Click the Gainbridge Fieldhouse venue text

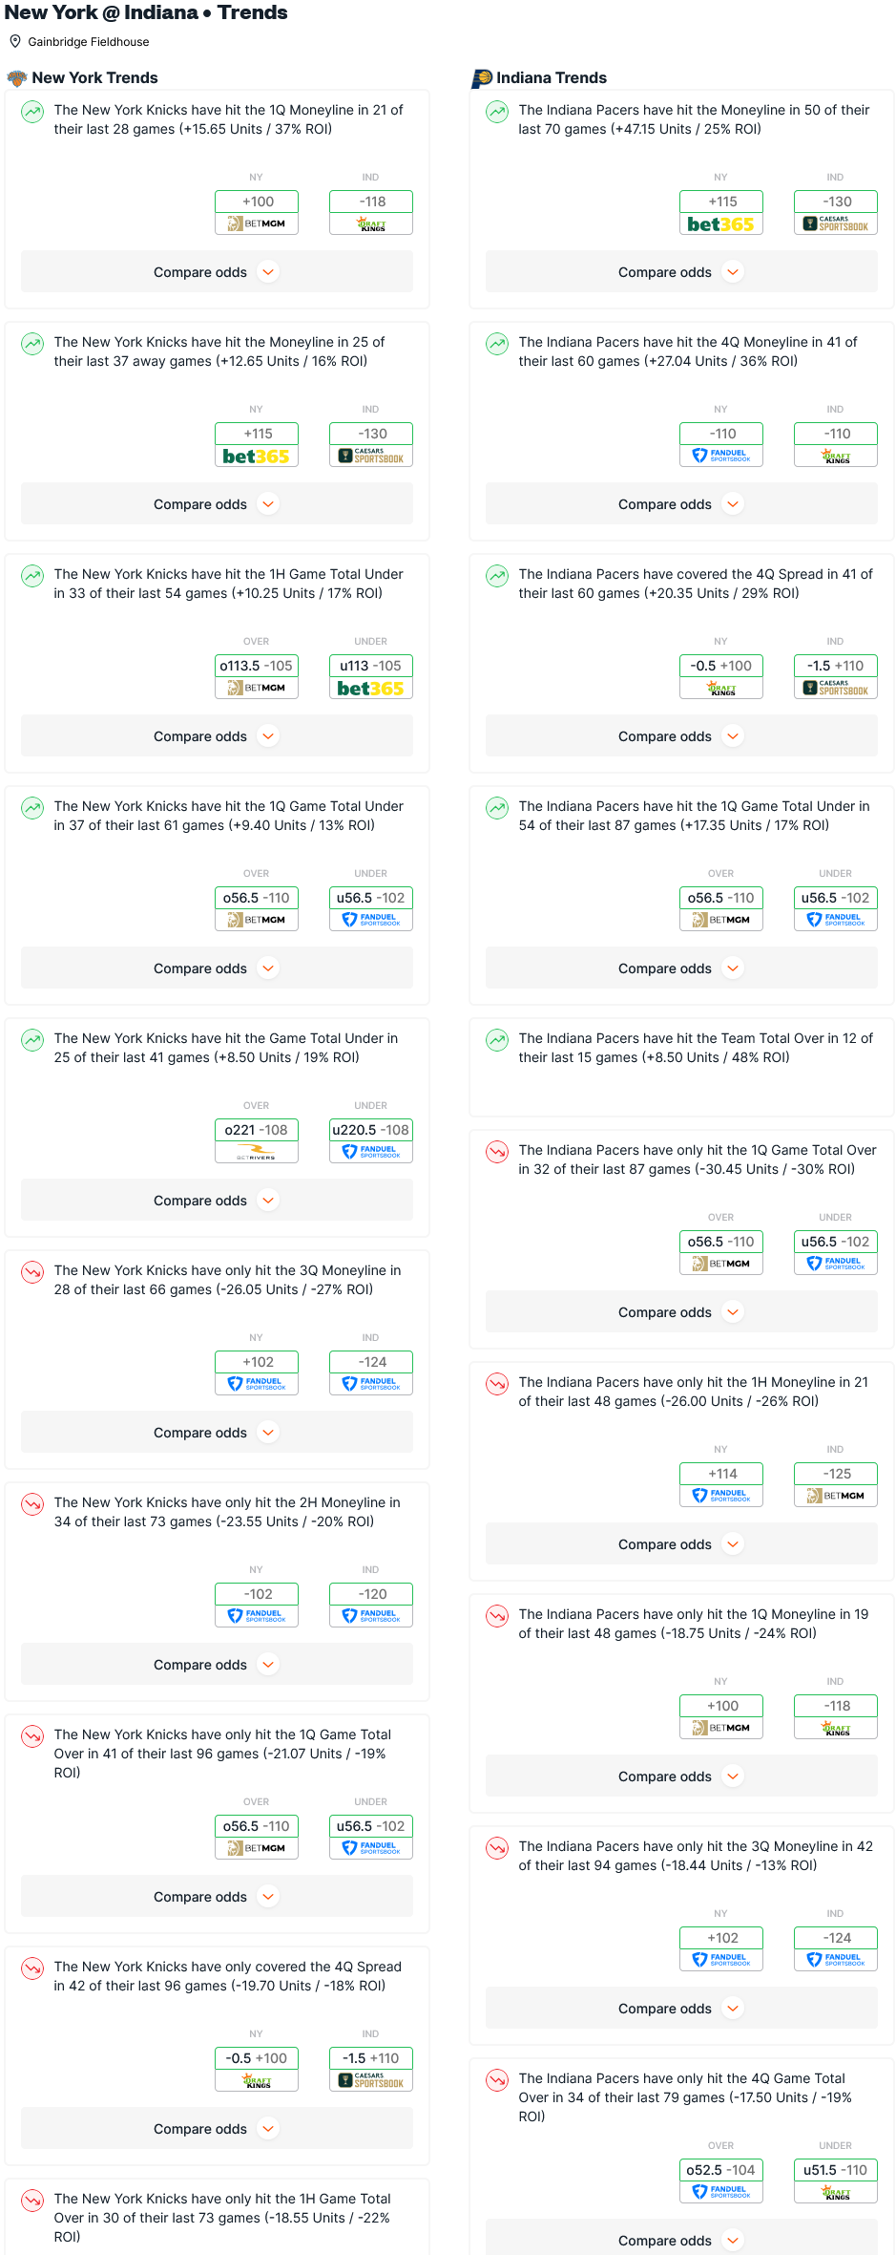89,42
